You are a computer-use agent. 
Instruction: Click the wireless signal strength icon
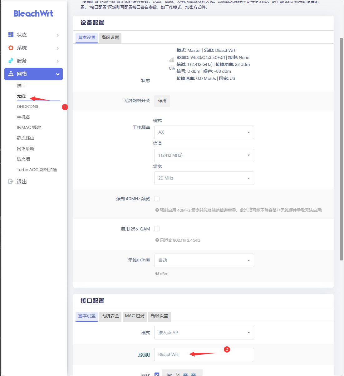click(171, 60)
